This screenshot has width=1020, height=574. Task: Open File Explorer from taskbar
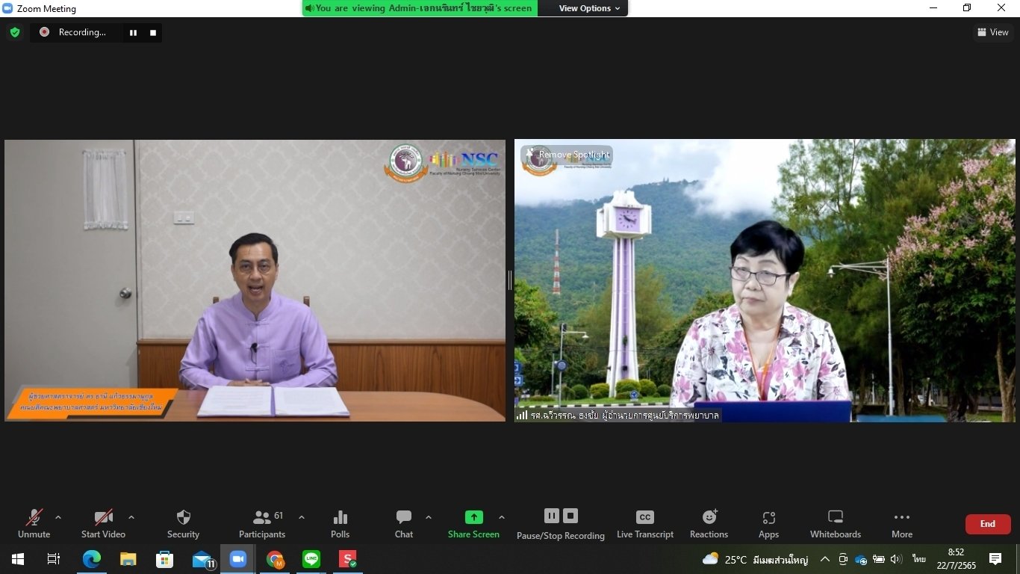(x=128, y=559)
